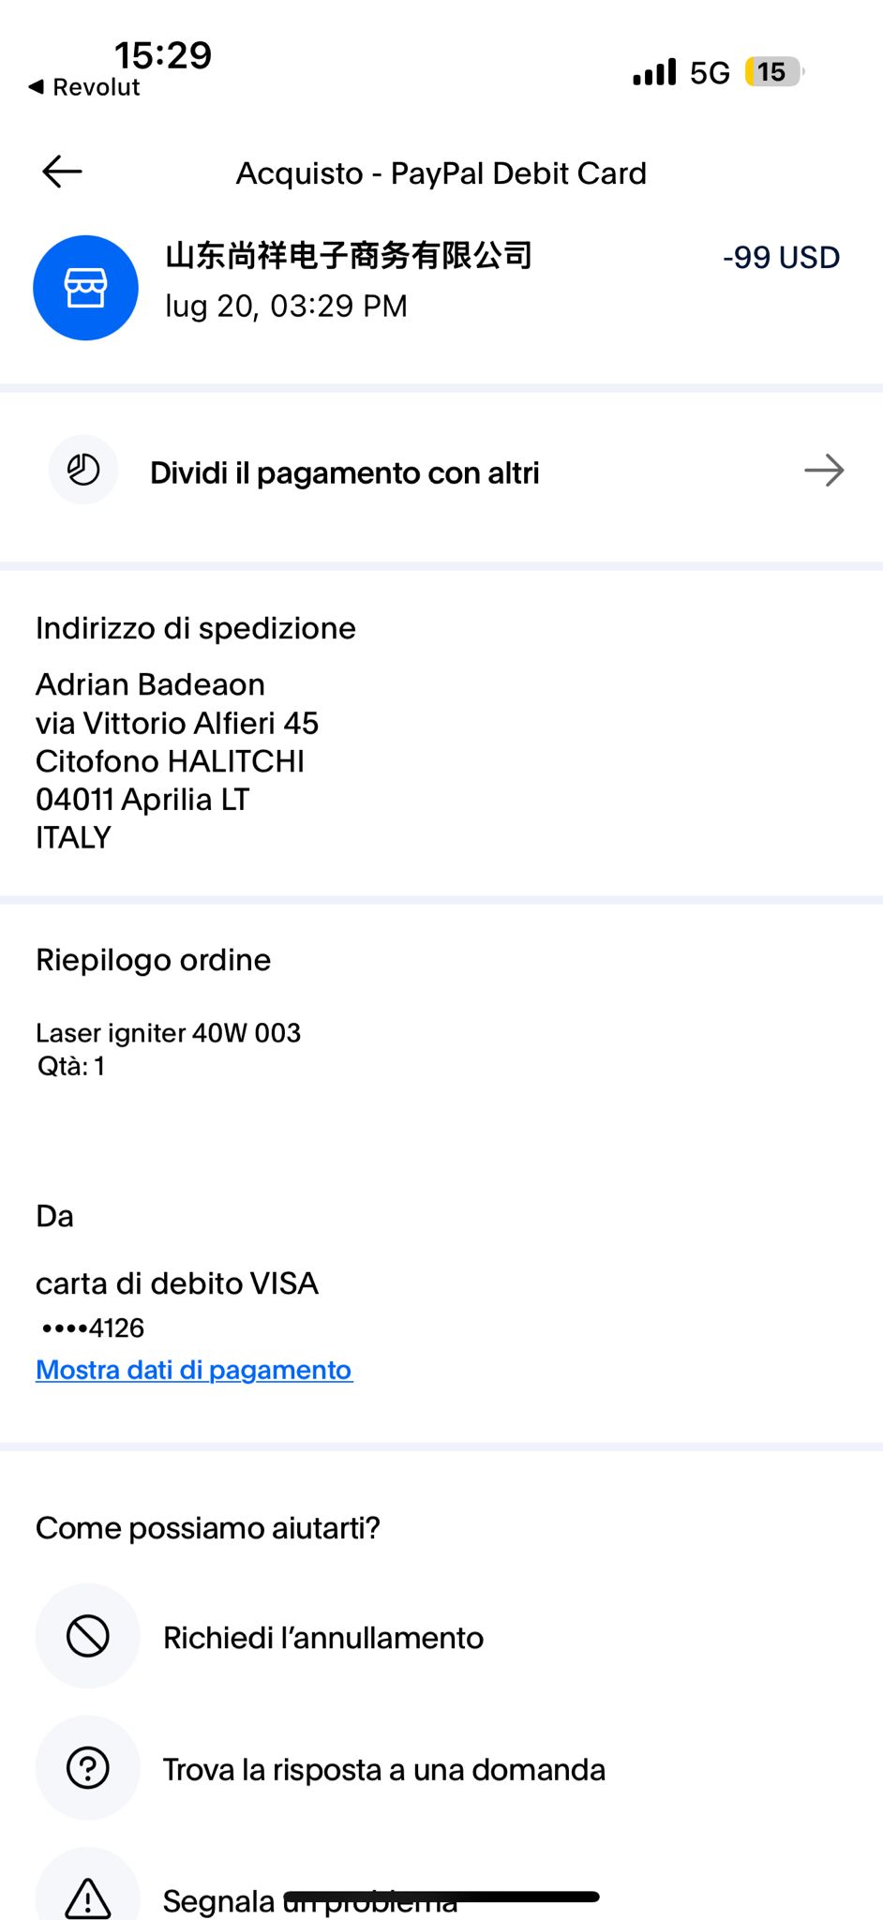The width and height of the screenshot is (883, 1920).
Task: Tap the battery indicator in the status bar
Action: coord(773,72)
